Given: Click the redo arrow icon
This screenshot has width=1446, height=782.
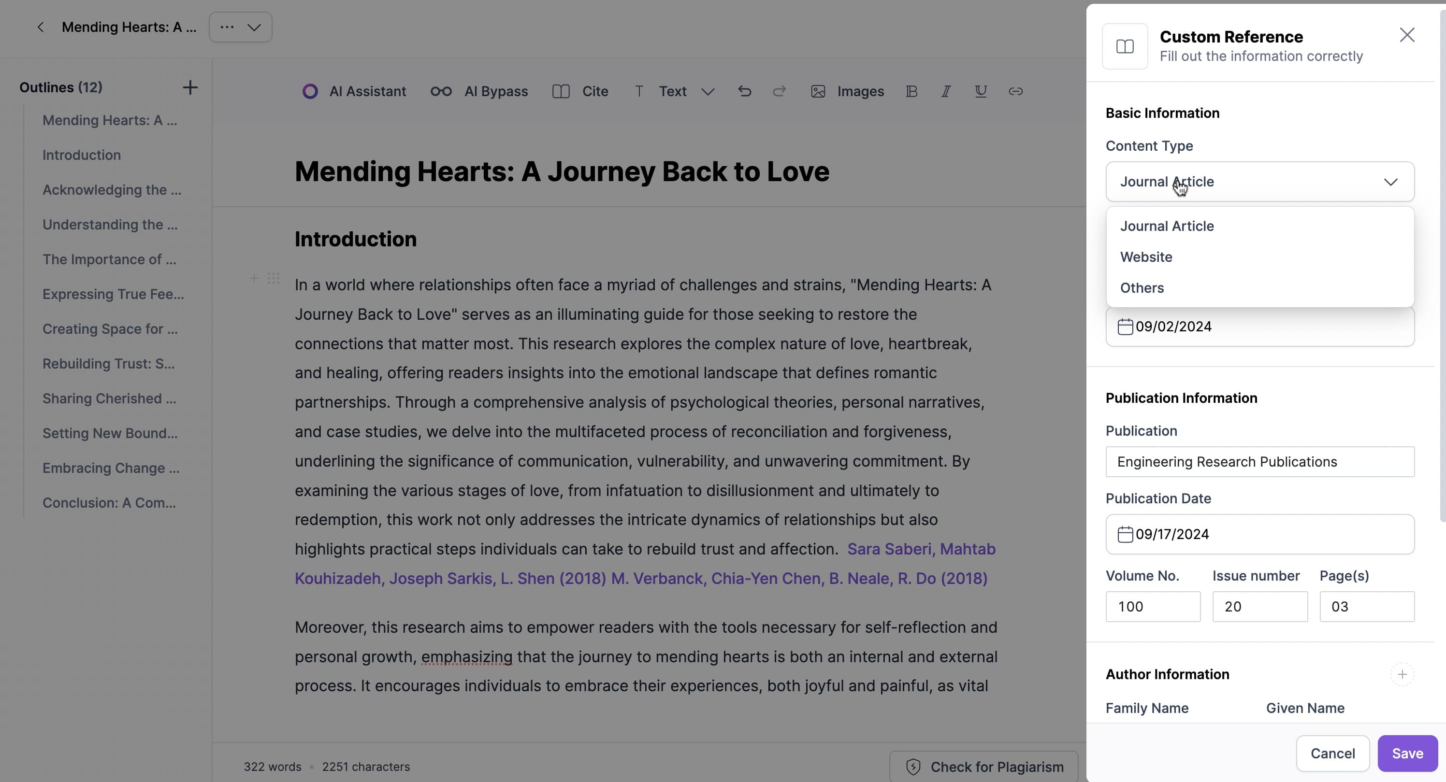Looking at the screenshot, I should [779, 91].
